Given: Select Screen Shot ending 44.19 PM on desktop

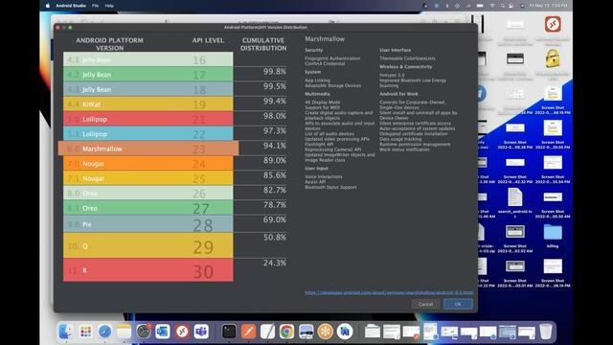Looking at the screenshot, I should (553, 94).
